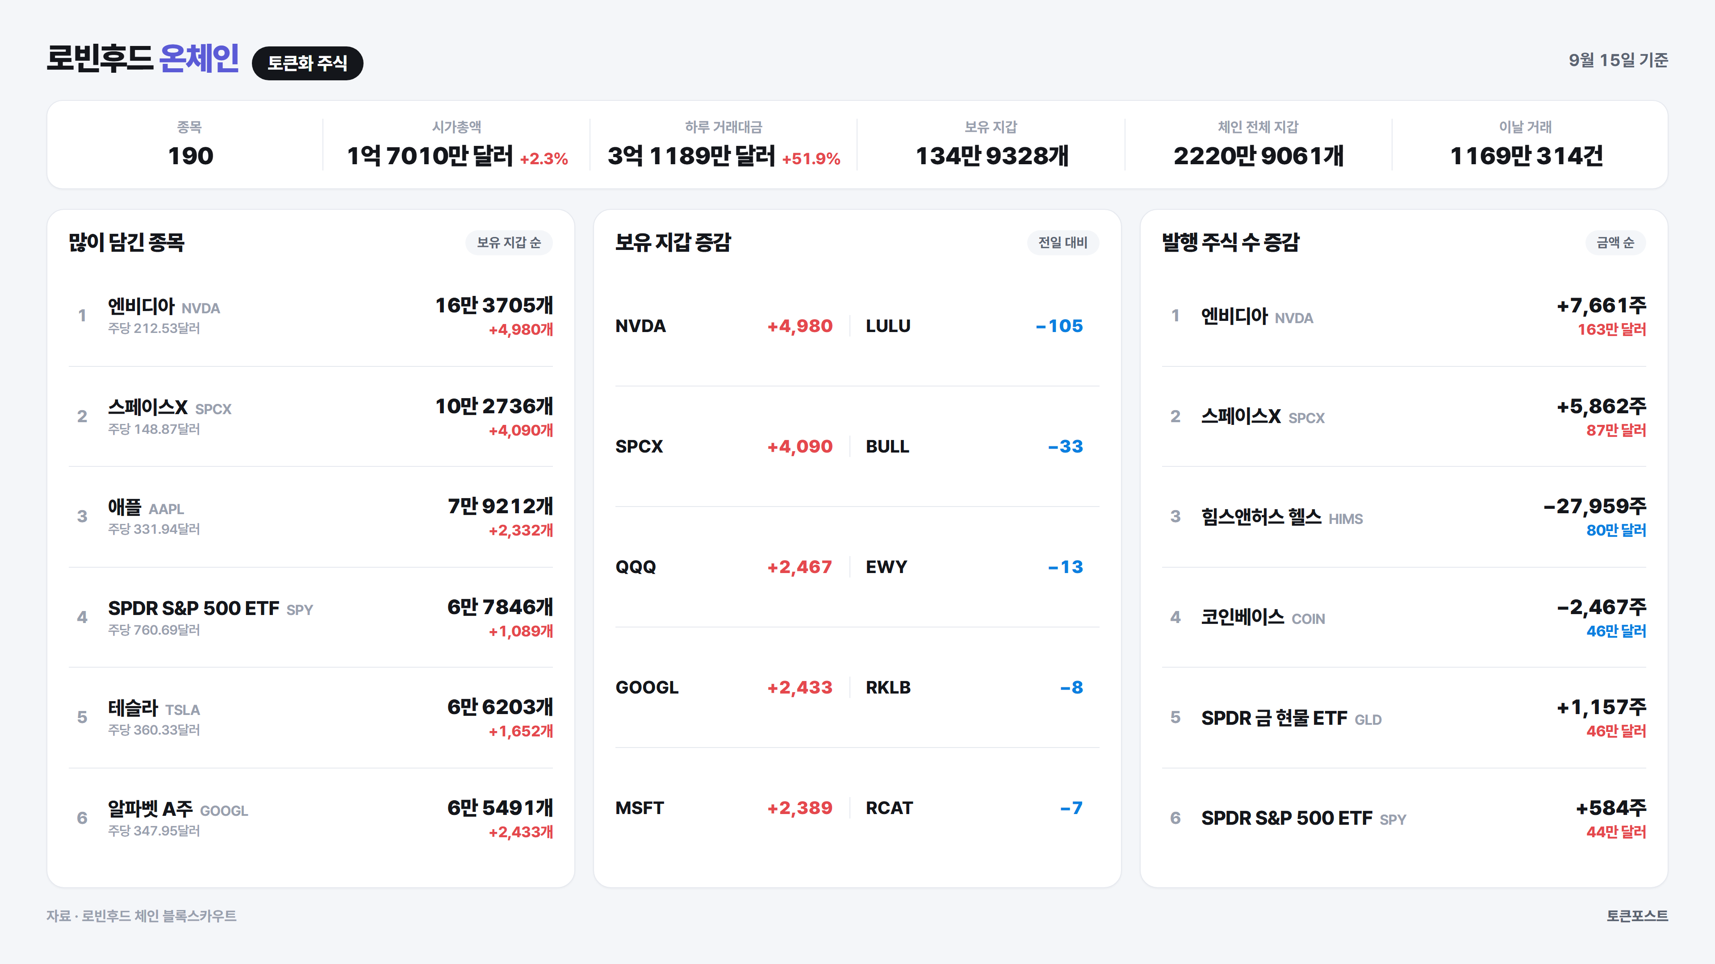Open the SPDR 금 현물 ETF GLD row

coord(1403,718)
